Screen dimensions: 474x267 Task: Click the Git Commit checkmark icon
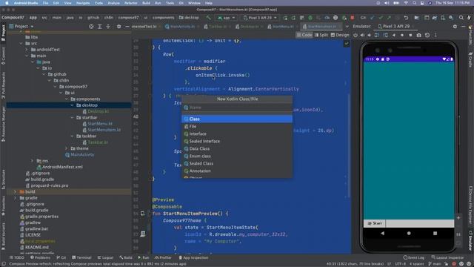coord(381,18)
